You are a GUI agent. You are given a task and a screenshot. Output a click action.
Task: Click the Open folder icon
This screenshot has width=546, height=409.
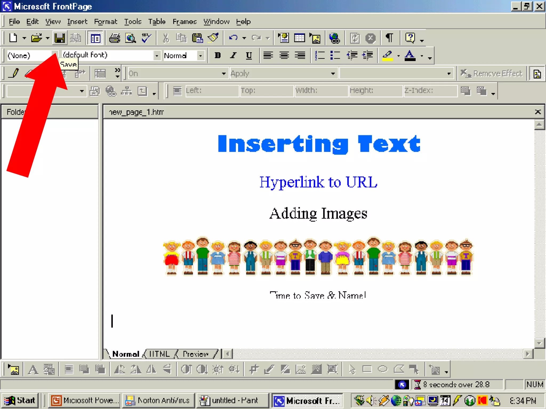pos(37,38)
